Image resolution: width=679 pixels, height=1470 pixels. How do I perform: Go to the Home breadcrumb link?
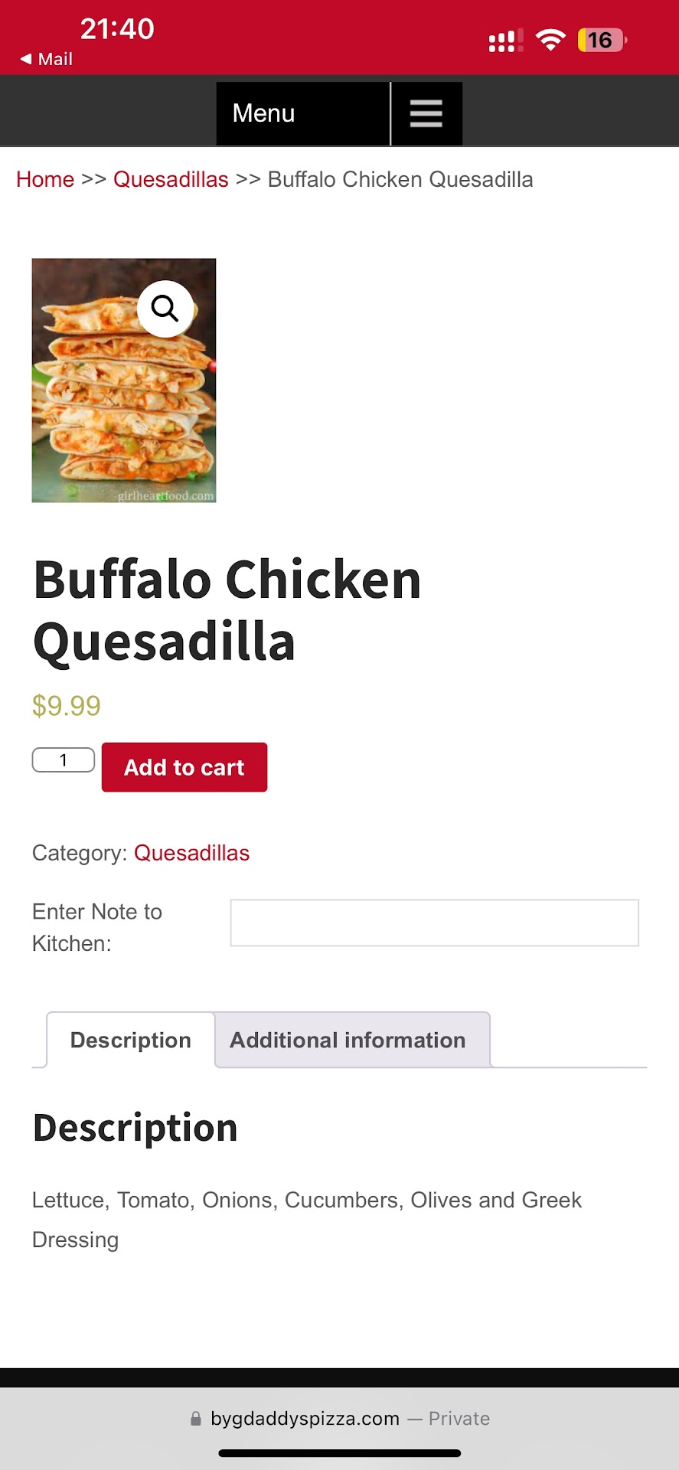(x=45, y=179)
